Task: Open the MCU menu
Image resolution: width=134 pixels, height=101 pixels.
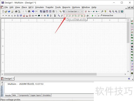Action: tap(31, 7)
